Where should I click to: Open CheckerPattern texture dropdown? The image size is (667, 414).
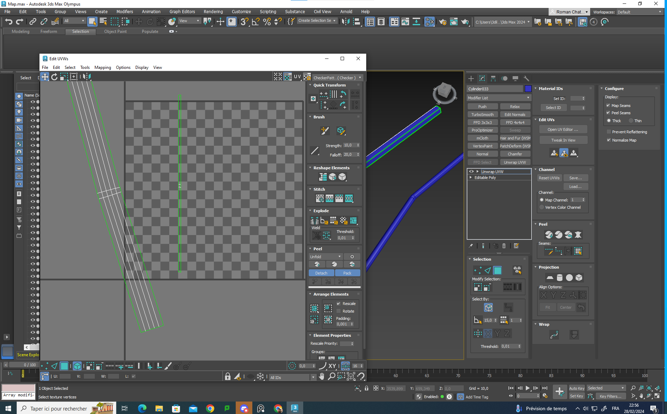337,78
